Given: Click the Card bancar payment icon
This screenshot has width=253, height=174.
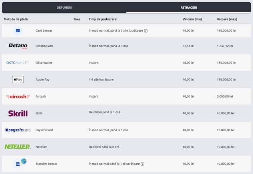Looking at the screenshot, I should (x=18, y=30).
